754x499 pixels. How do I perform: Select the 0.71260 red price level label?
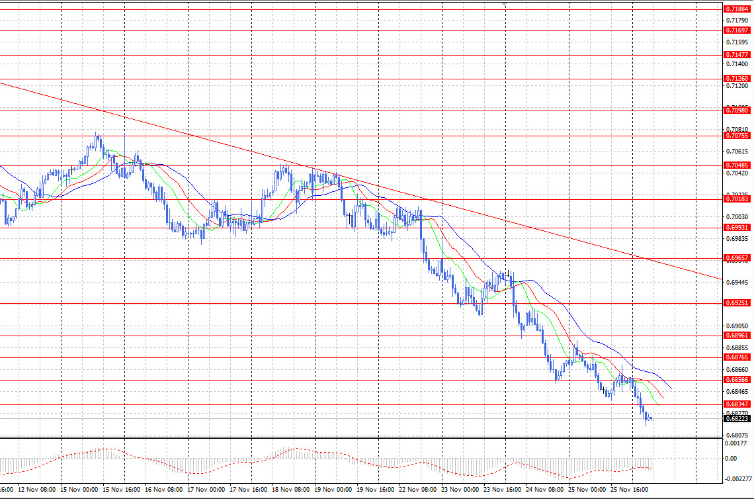pos(737,79)
